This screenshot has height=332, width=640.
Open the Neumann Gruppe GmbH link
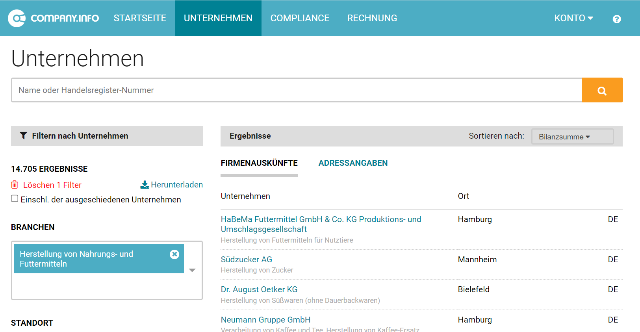(x=265, y=320)
